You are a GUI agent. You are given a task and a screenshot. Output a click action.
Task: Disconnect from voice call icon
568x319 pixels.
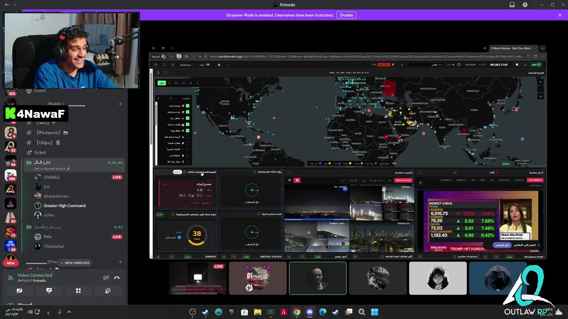click(x=117, y=278)
